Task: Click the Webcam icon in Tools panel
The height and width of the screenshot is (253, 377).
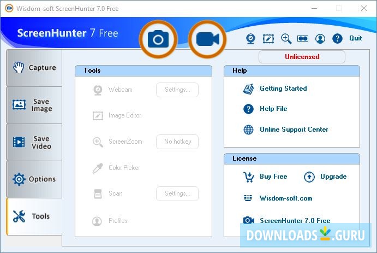Action: click(98, 90)
